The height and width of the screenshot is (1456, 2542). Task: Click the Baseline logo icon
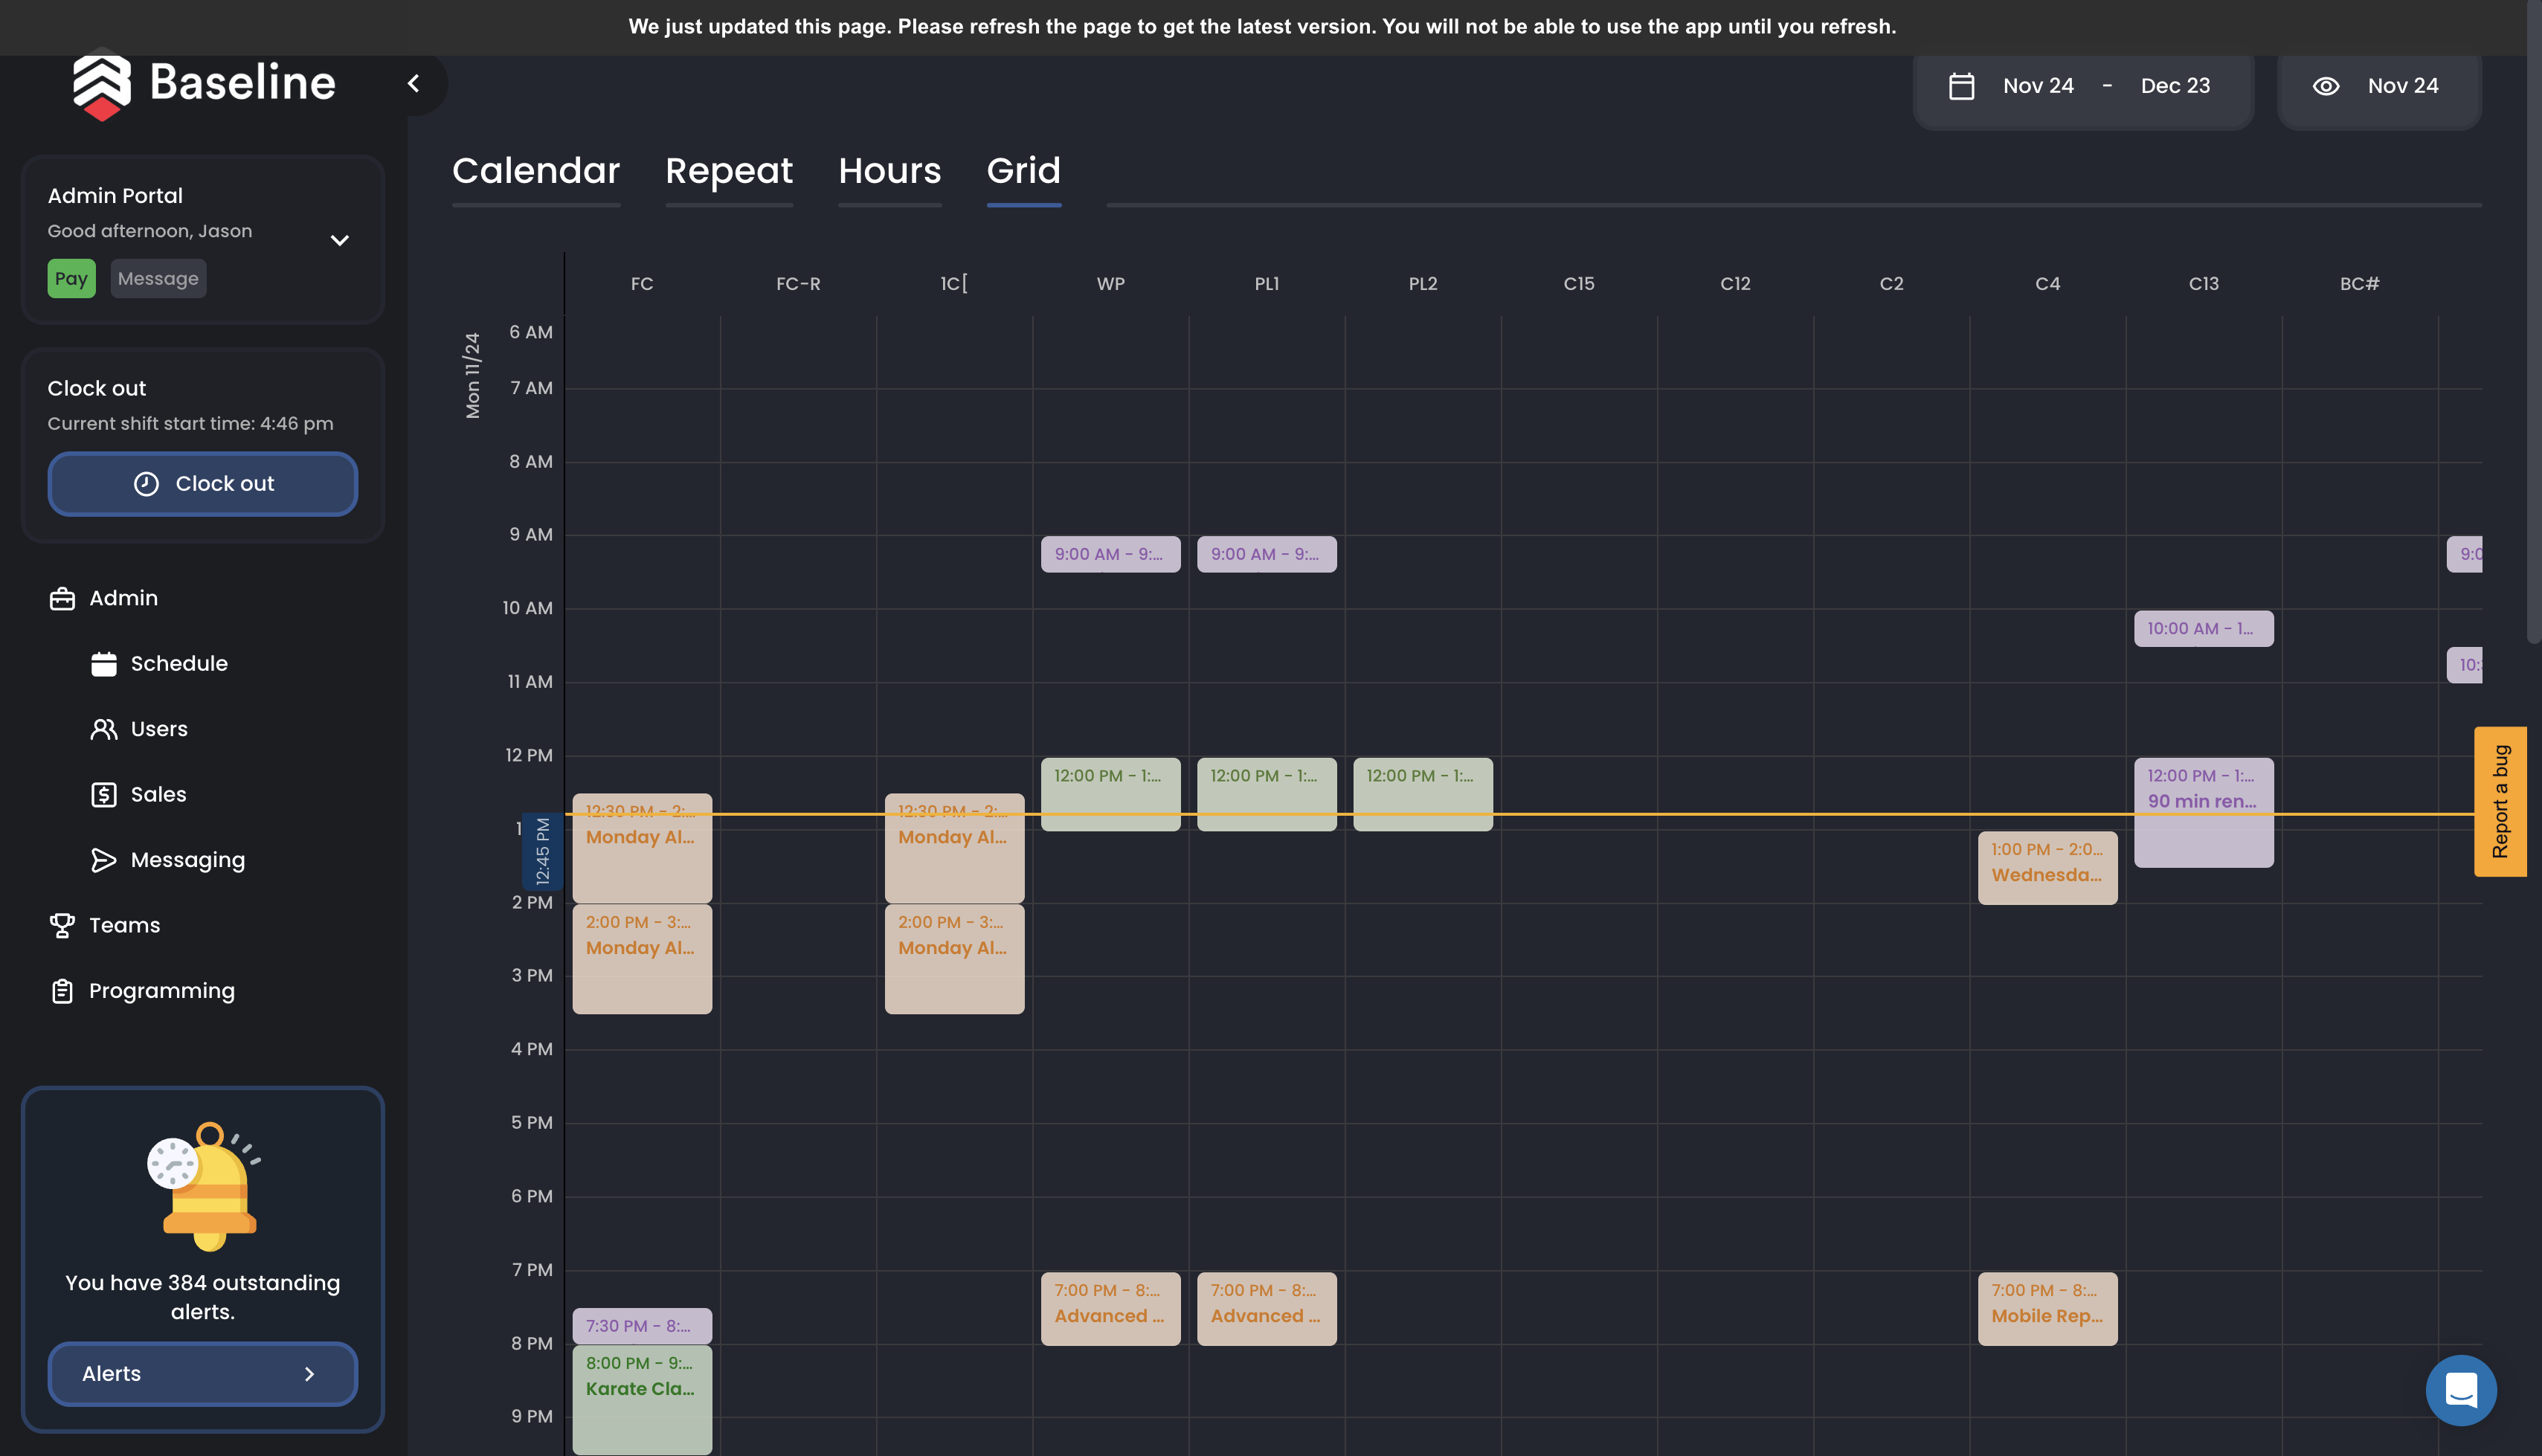click(102, 84)
